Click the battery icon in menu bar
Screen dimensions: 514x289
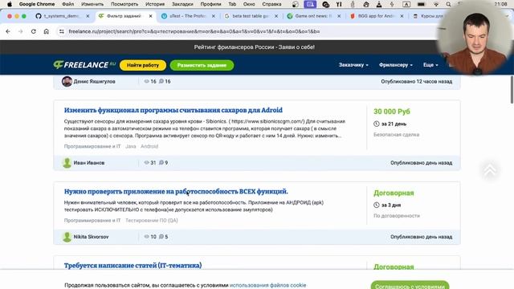point(421,4)
